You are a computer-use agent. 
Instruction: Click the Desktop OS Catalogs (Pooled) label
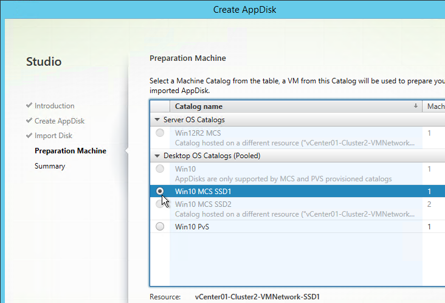(x=212, y=156)
